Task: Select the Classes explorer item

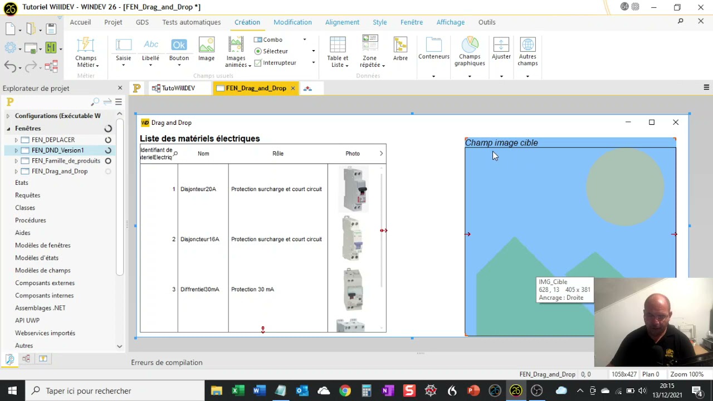Action: click(25, 208)
